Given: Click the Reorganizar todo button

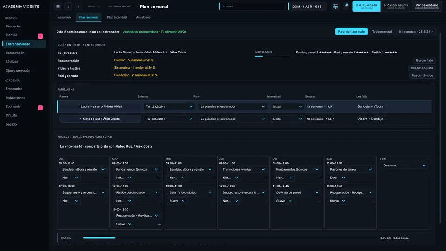Looking at the screenshot, I should pos(351,32).
